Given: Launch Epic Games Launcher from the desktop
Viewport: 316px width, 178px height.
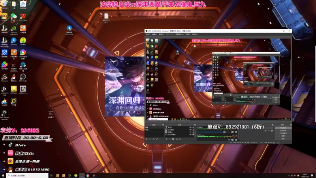Looking at the screenshot, I should pyautogui.click(x=4, y=115).
